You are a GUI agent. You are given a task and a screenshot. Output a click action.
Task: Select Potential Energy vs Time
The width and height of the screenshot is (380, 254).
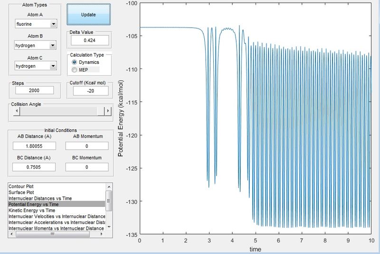pyautogui.click(x=57, y=204)
